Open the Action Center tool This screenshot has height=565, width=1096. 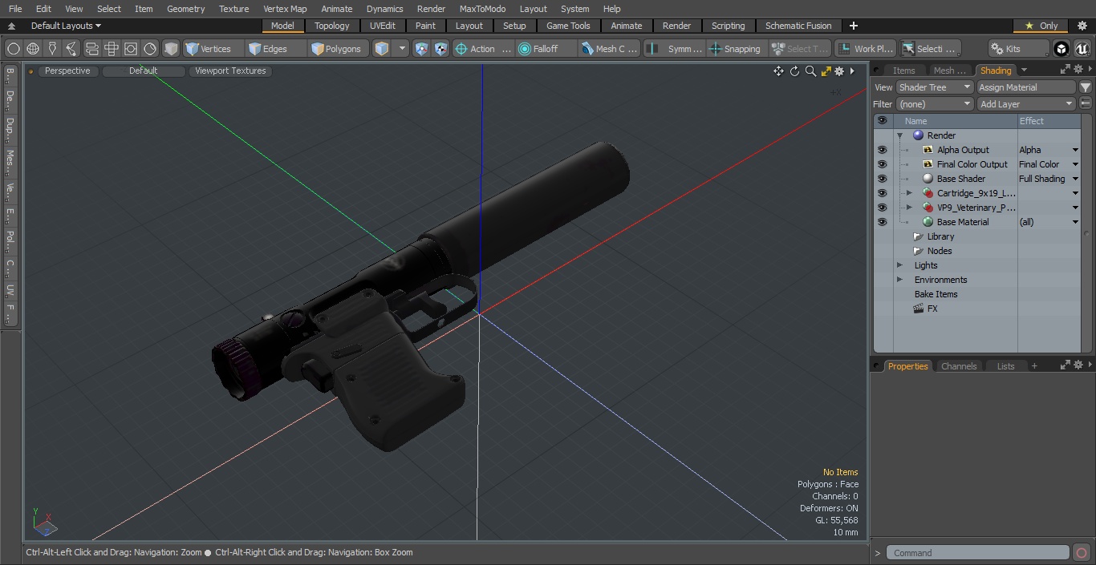[x=482, y=49]
